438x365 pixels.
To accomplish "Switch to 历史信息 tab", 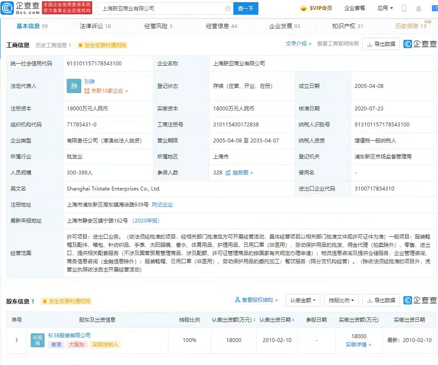I will [x=411, y=26].
